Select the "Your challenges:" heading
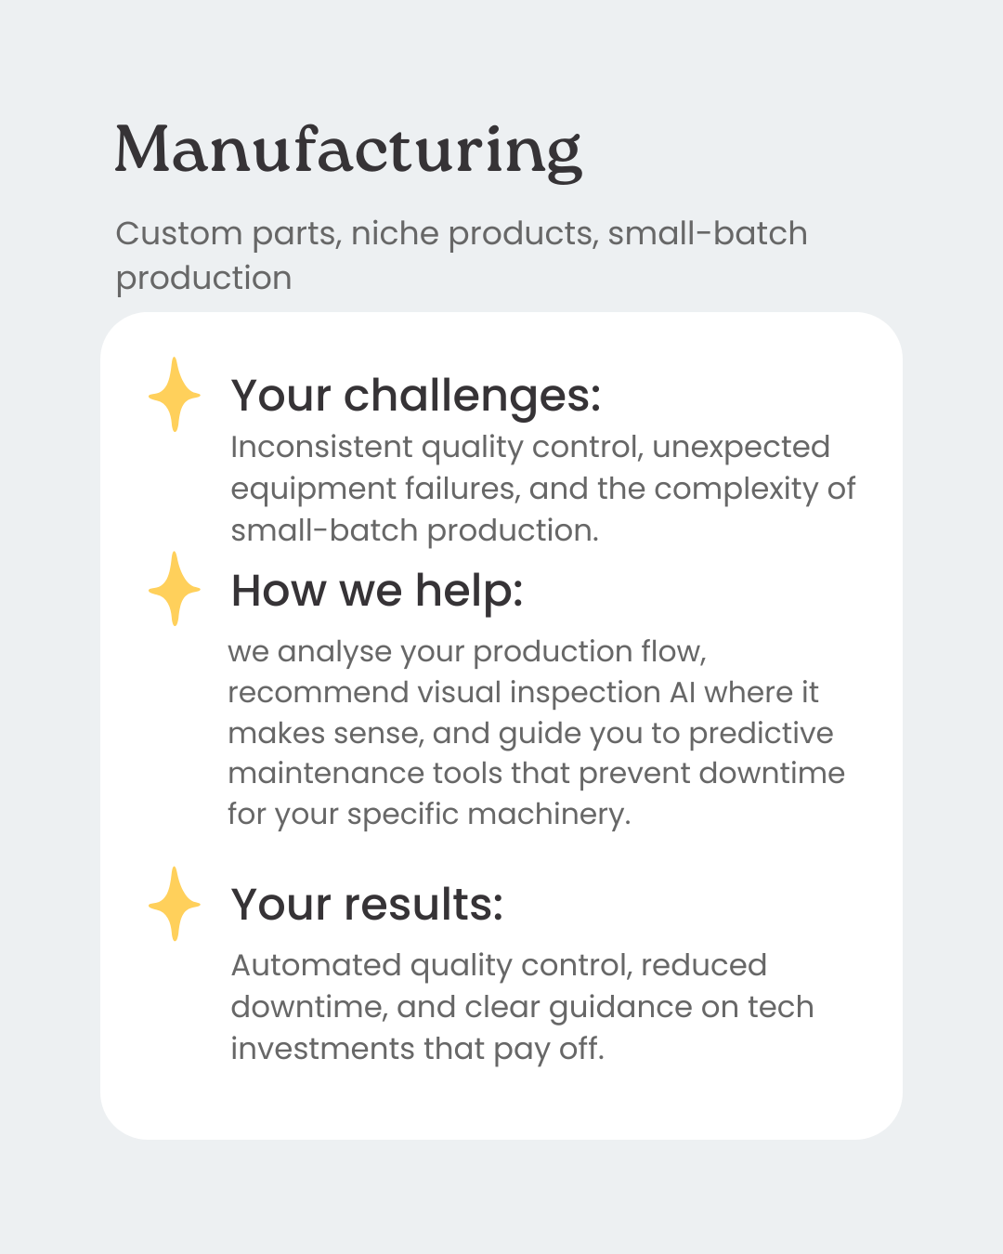1003x1254 pixels. (x=416, y=396)
